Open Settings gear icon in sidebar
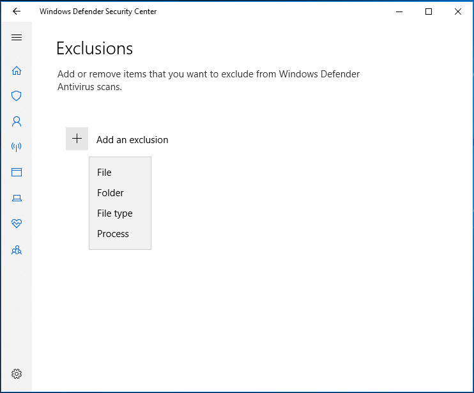 pyautogui.click(x=17, y=374)
